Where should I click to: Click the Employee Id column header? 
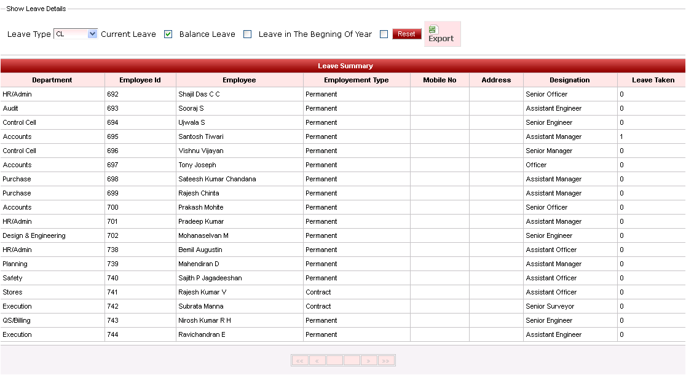click(140, 80)
